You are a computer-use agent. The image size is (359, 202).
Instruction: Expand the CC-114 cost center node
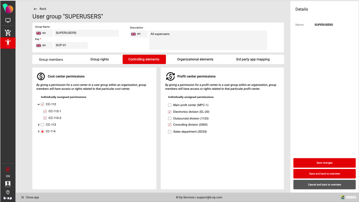click(x=39, y=131)
